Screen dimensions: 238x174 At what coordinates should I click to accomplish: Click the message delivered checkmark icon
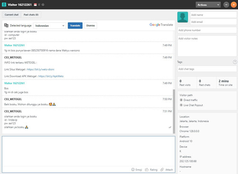(x=170, y=127)
